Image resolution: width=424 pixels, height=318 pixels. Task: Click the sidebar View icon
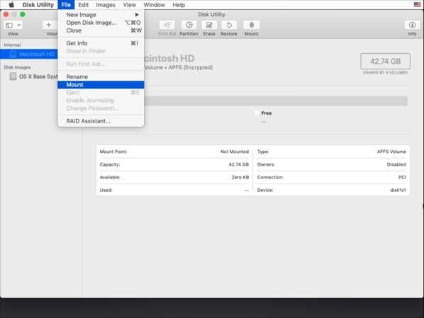[x=9, y=25]
